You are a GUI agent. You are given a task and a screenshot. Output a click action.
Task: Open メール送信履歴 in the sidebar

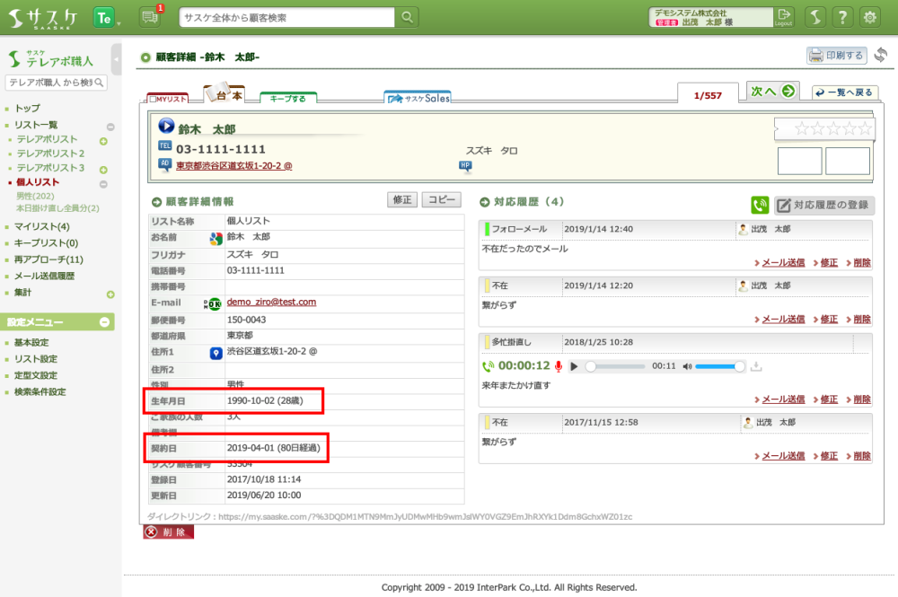[x=44, y=276]
